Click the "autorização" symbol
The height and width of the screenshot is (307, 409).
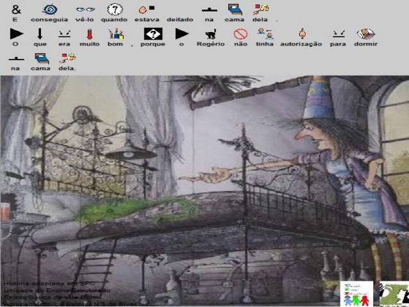tap(304, 33)
